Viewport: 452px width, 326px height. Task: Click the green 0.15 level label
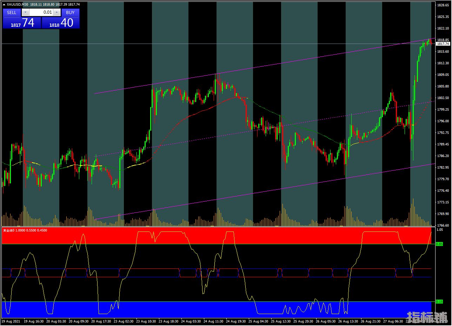click(439, 301)
